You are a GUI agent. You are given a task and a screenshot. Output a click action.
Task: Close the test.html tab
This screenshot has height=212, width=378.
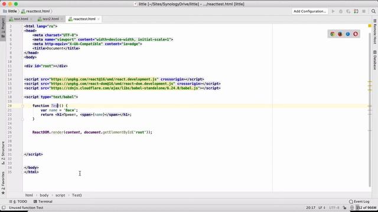tap(31, 19)
